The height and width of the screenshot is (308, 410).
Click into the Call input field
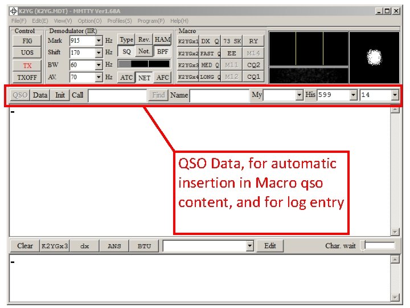point(117,96)
